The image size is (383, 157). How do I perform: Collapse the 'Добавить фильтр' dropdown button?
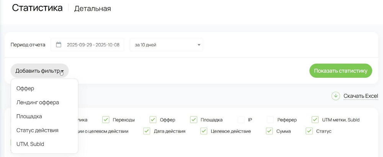pyautogui.click(x=39, y=71)
